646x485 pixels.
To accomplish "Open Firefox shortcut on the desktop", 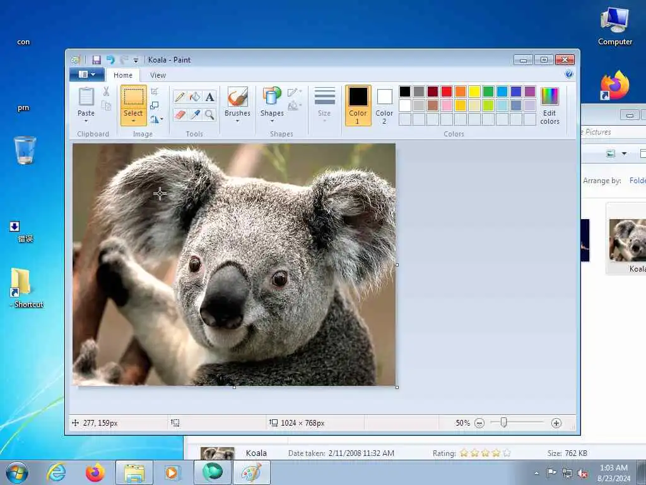I will [x=614, y=86].
